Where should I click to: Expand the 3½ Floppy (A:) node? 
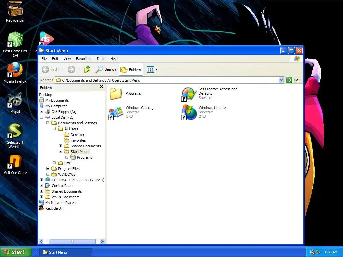(x=41, y=112)
